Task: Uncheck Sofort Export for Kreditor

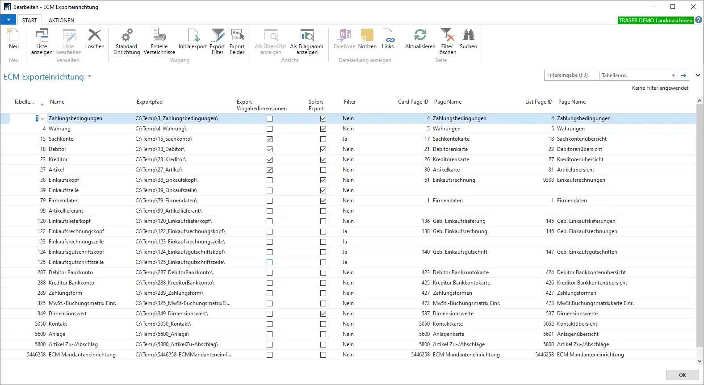Action: 323,159
